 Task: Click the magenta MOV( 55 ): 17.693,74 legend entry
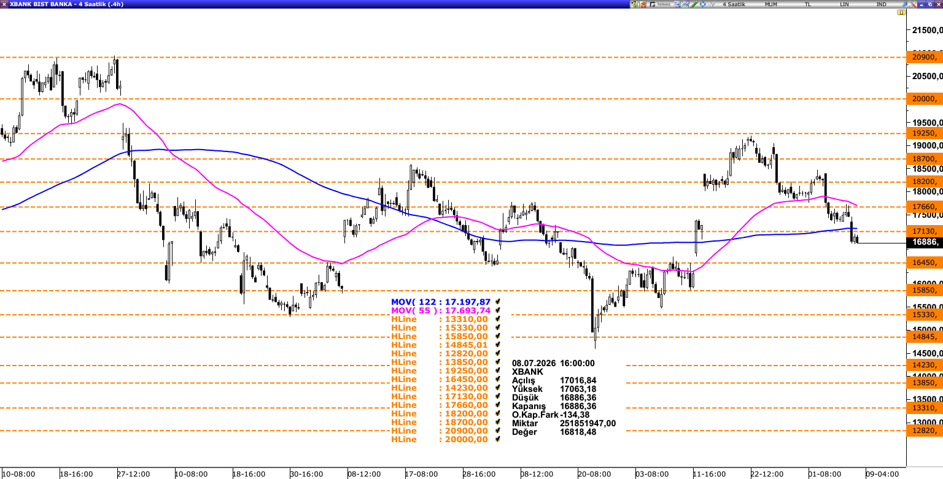click(440, 310)
